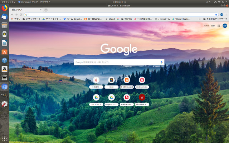Image resolution: width=229 pixels, height=143 pixels.
Task: Open LibreOffice Writer from the dock
Action: (5, 43)
